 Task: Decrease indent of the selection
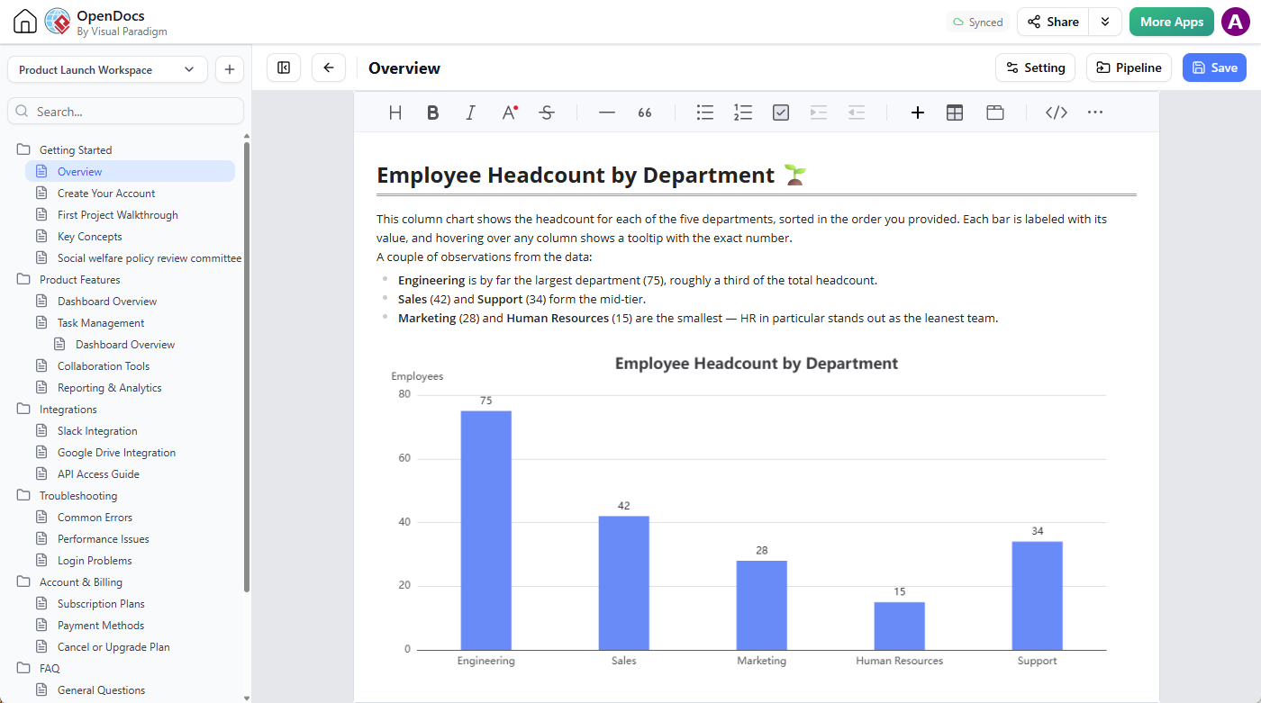(x=857, y=113)
